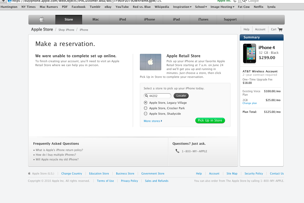Open the Wikipedia bookmark
This screenshot has height=203, width=304.
162,7
